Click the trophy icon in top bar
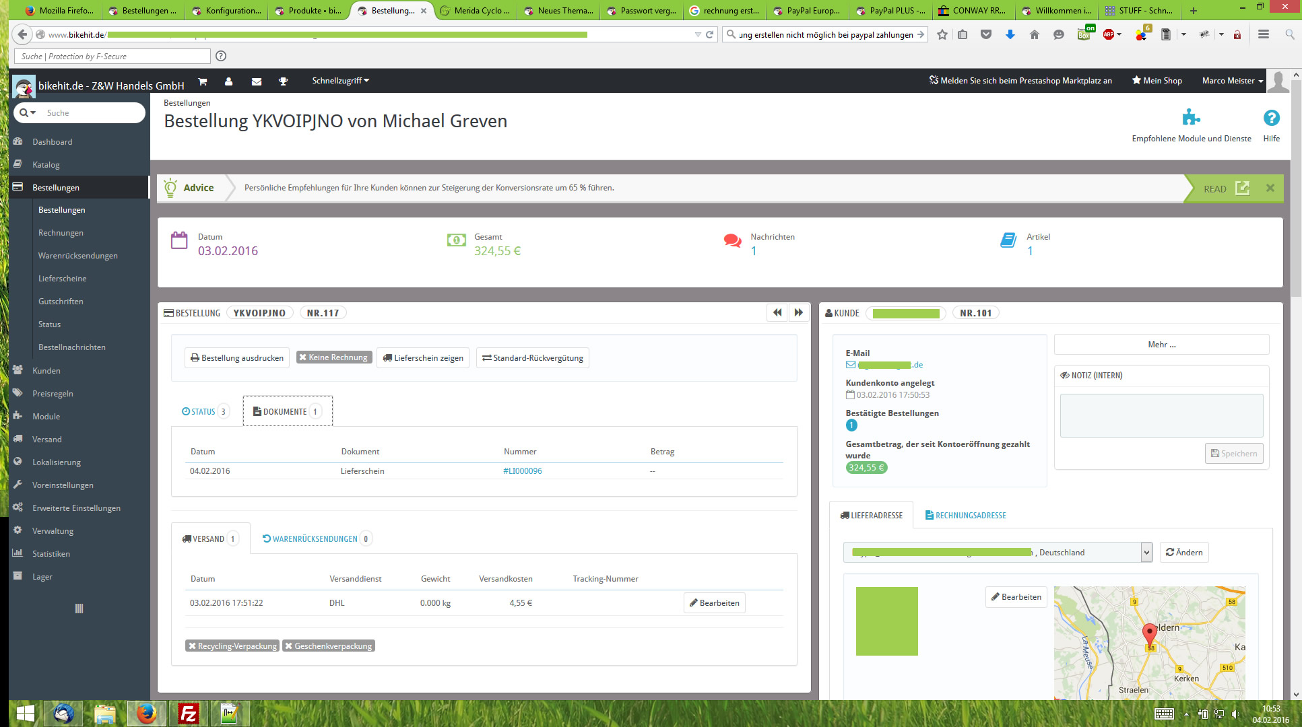The width and height of the screenshot is (1302, 727). click(x=283, y=81)
